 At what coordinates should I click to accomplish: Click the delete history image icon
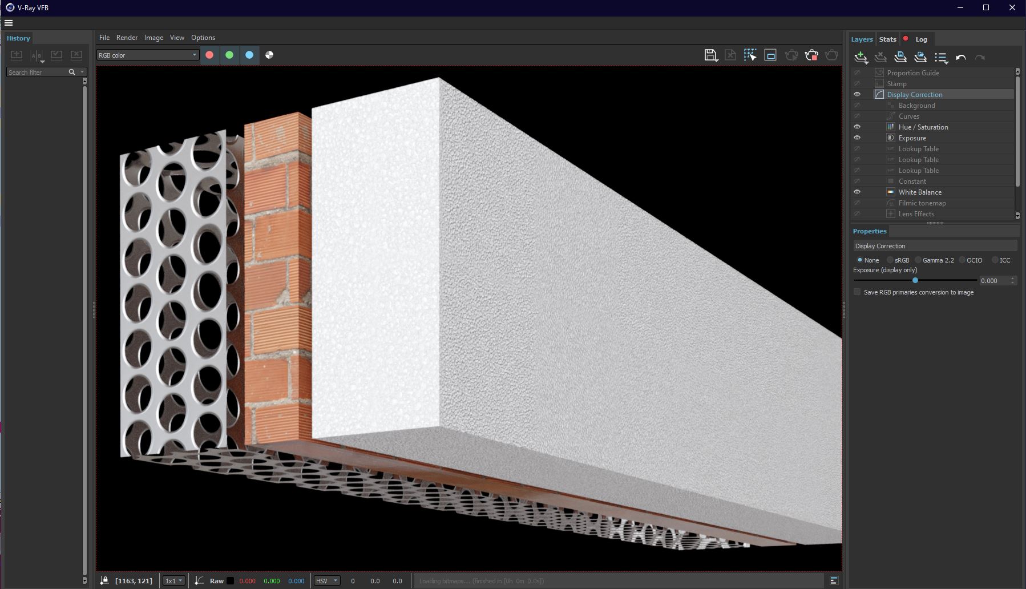pyautogui.click(x=76, y=55)
